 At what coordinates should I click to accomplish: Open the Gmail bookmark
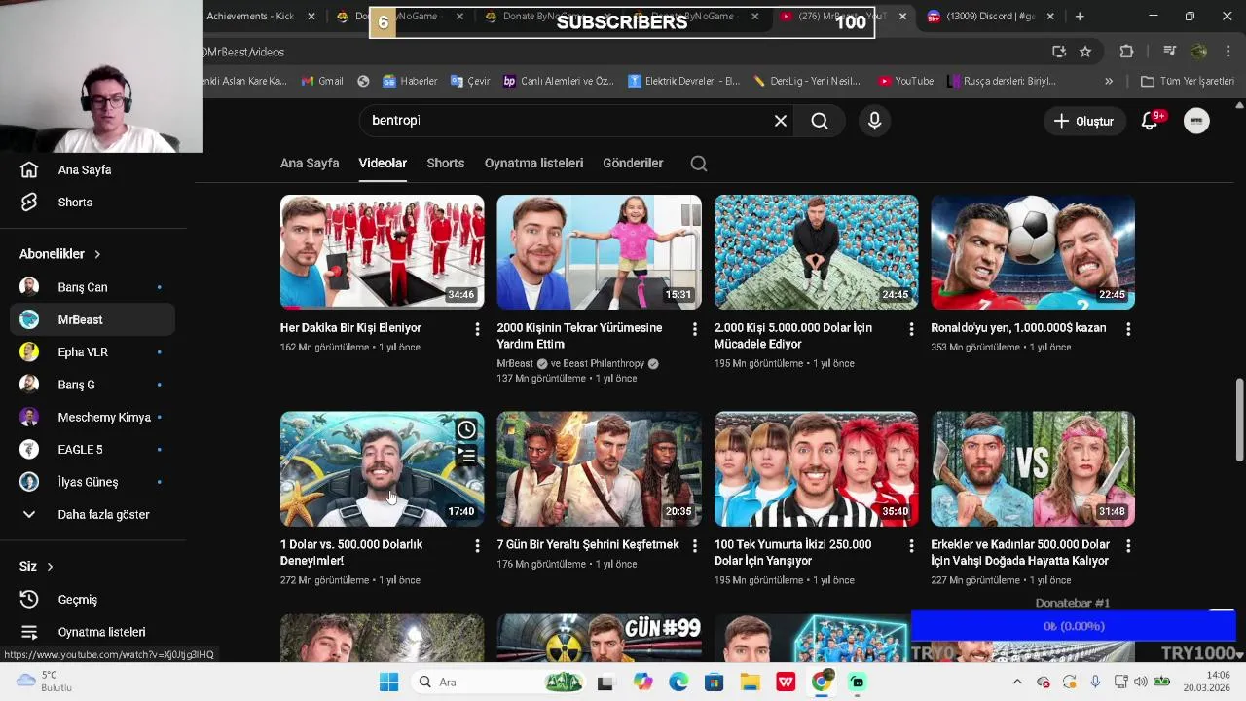pyautogui.click(x=322, y=81)
